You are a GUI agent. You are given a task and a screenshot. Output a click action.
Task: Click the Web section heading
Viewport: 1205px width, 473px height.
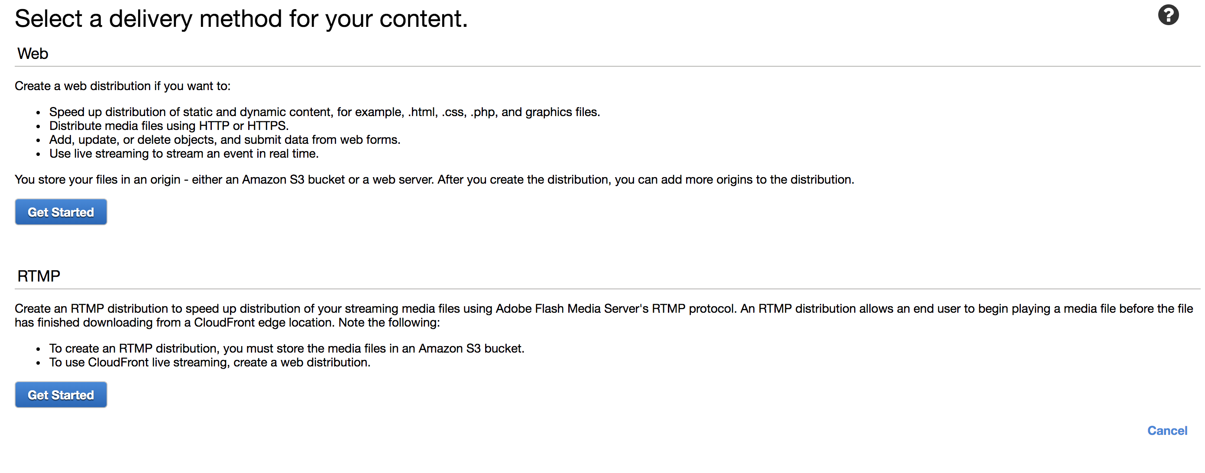(33, 53)
